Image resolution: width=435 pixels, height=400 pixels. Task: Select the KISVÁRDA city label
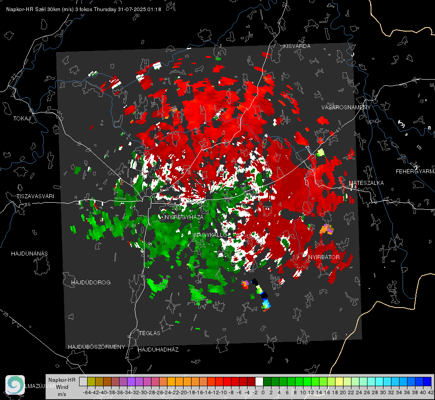tap(297, 46)
